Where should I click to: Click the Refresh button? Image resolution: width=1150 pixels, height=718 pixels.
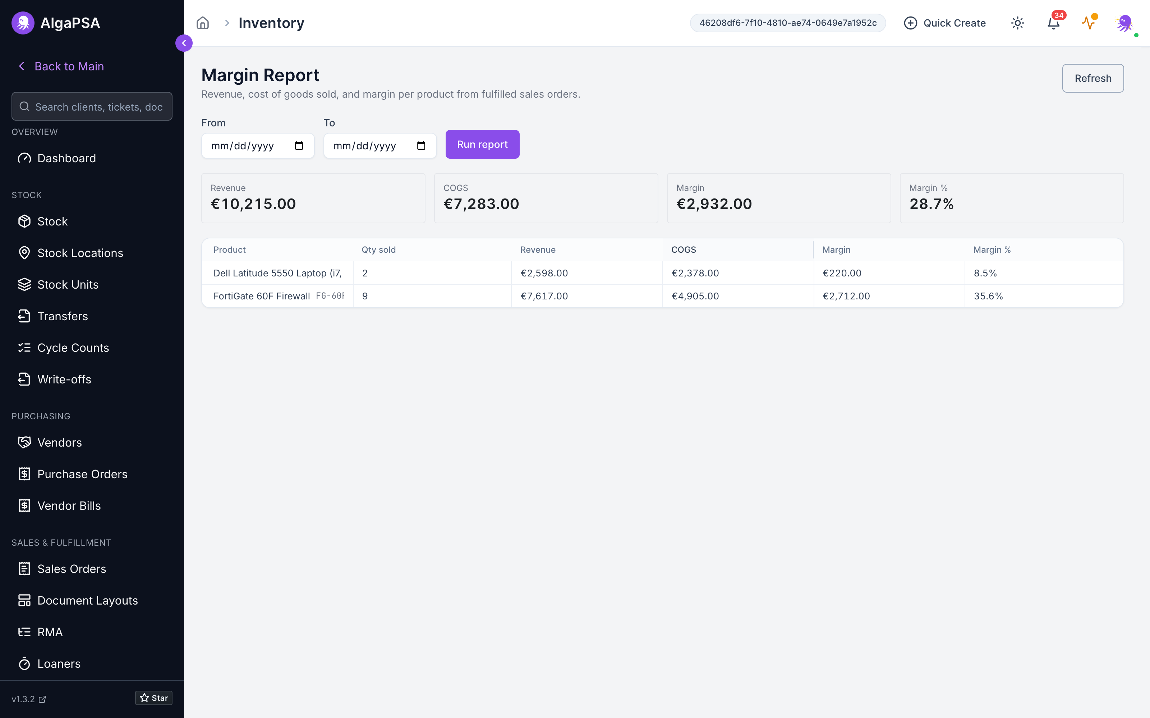(1093, 78)
